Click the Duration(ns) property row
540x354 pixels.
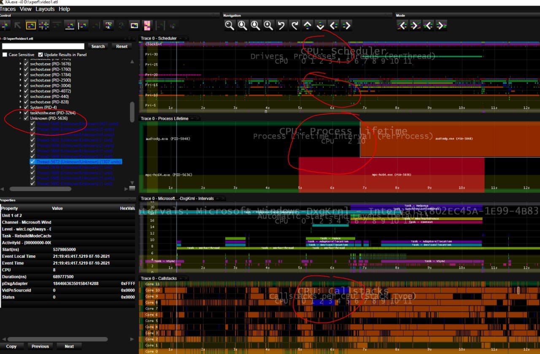(x=67, y=276)
